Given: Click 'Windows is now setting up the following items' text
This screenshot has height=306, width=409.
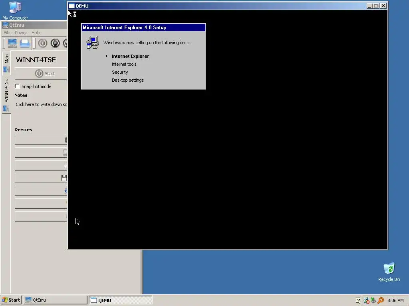Looking at the screenshot, I should (x=147, y=43).
